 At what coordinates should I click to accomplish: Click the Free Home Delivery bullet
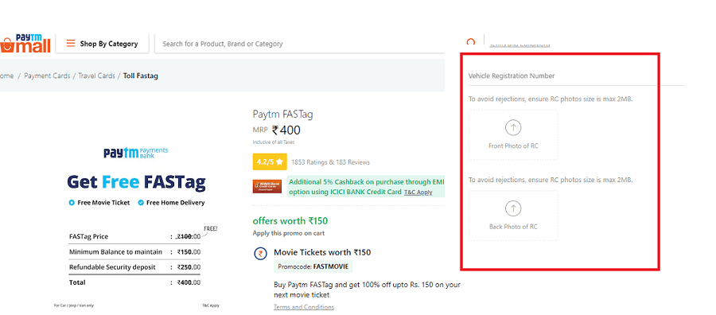click(x=171, y=203)
